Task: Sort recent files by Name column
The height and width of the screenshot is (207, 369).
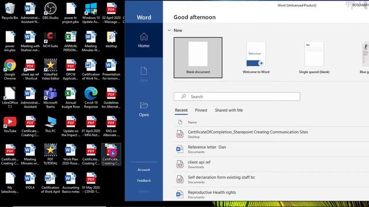Action: point(192,122)
